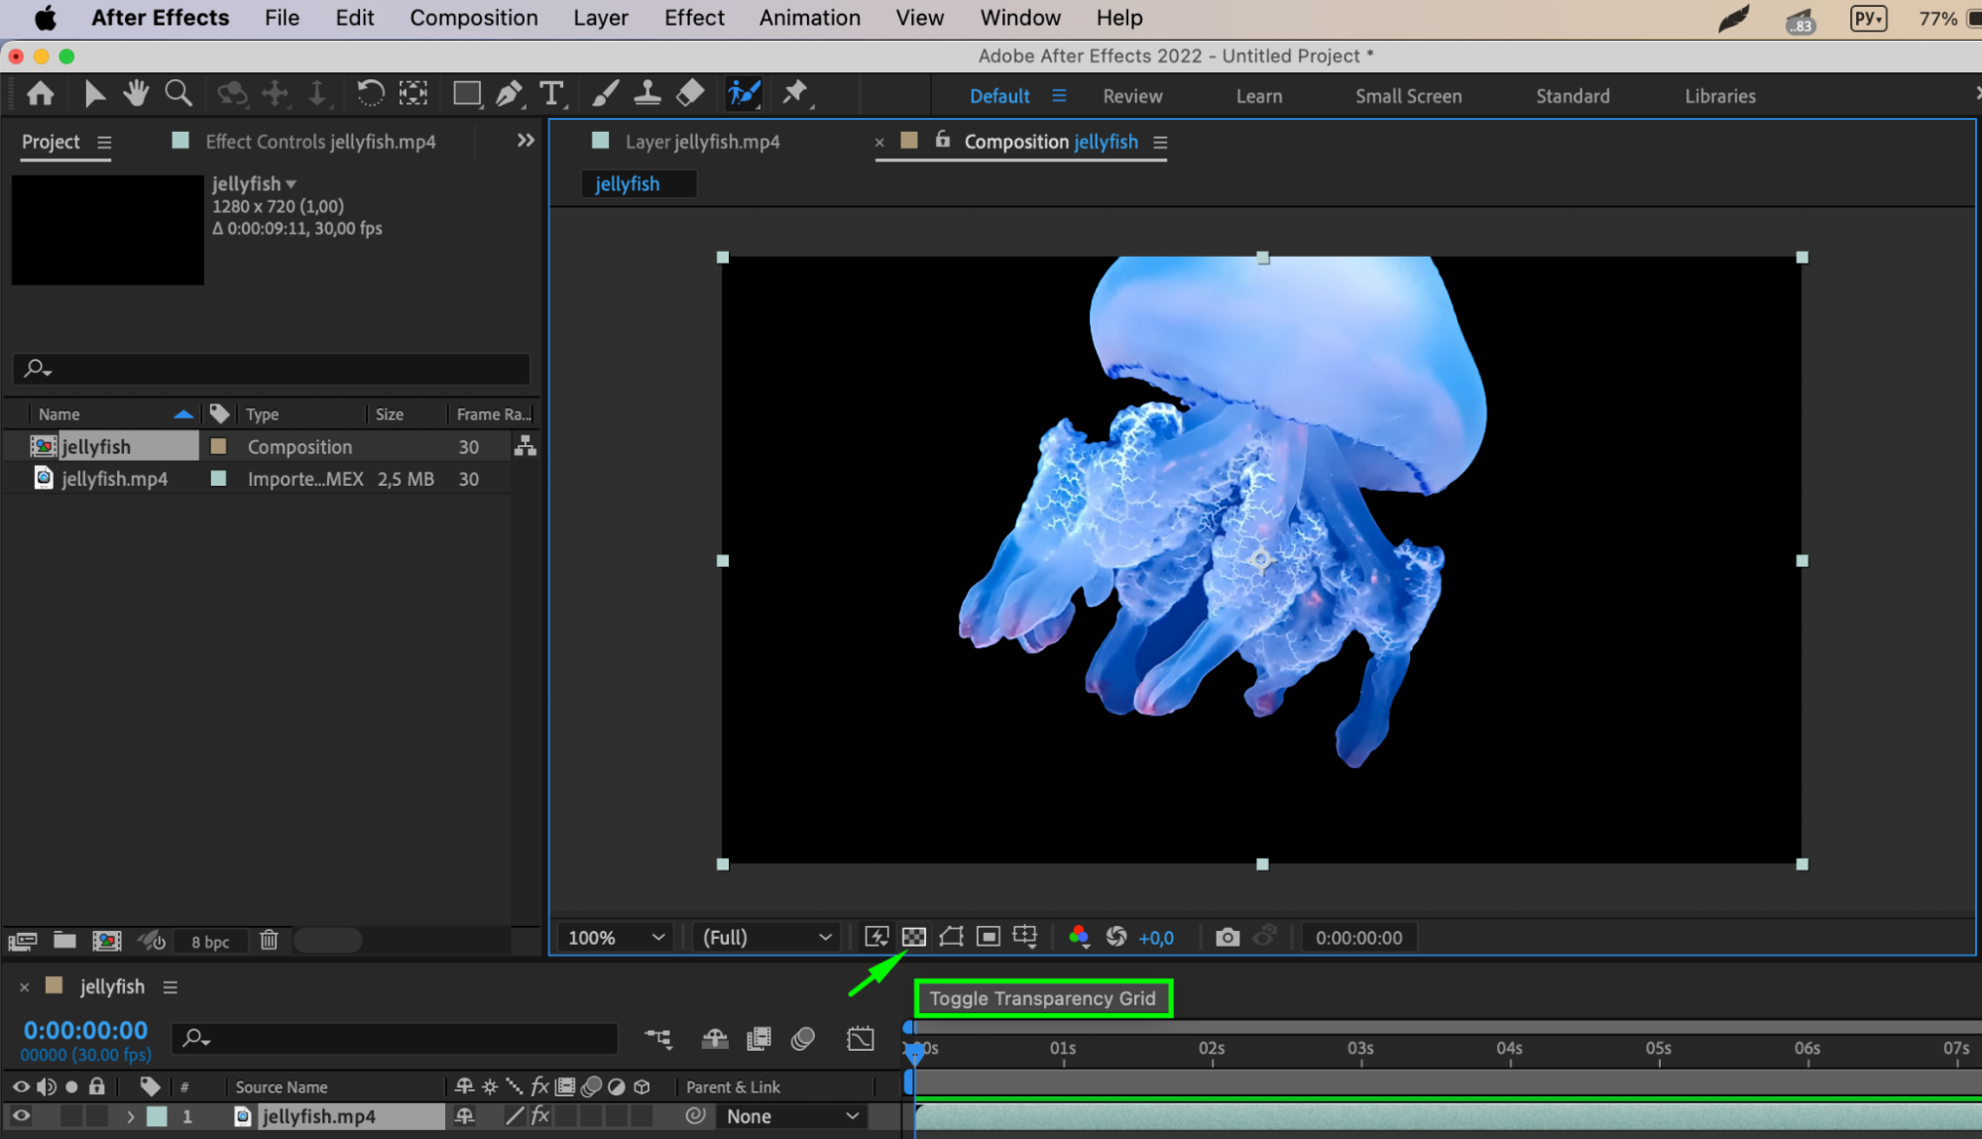Hide jellyfish.mp4 layer with eye toggle
1982x1139 pixels.
pos(21,1116)
